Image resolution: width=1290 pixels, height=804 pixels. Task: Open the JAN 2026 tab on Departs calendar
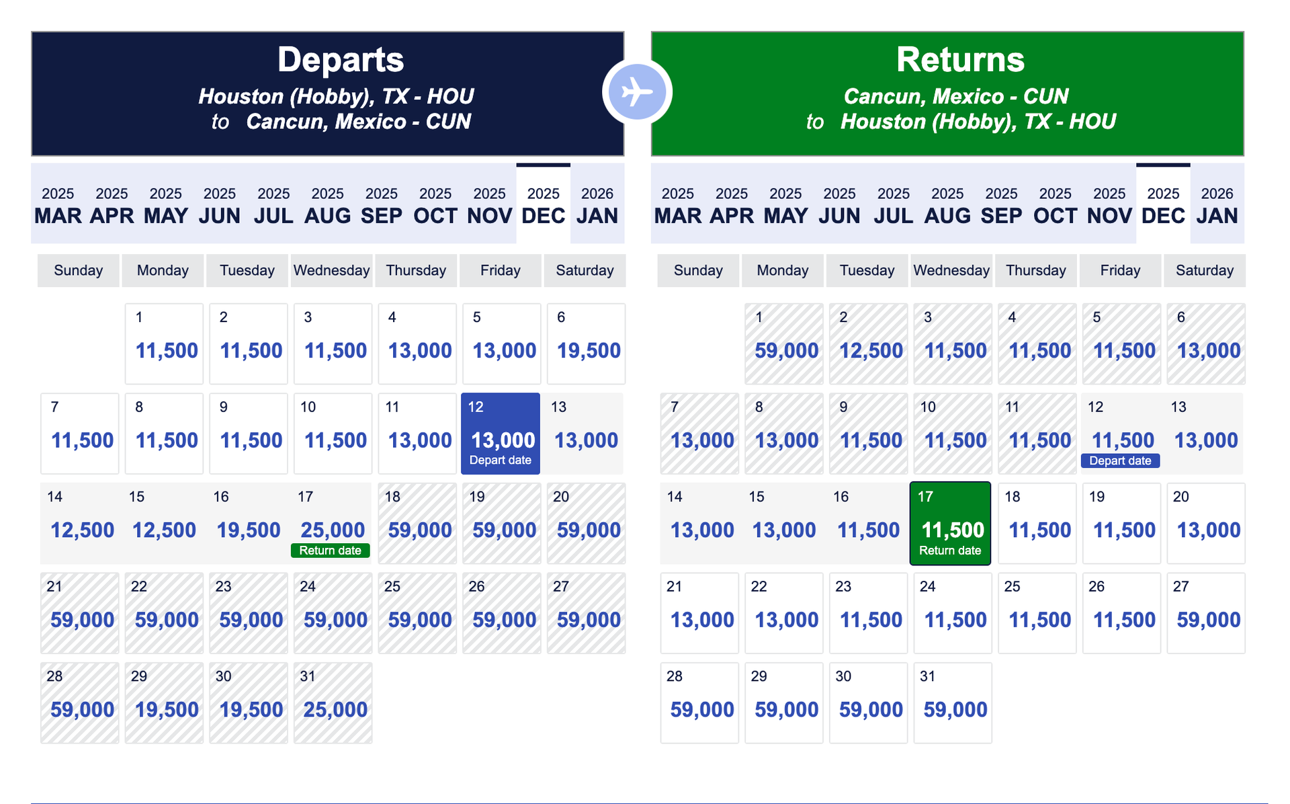pyautogui.click(x=597, y=205)
